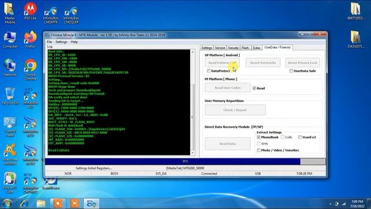Open InfinityBox CM2MTK desktop shortcut

click(50, 15)
